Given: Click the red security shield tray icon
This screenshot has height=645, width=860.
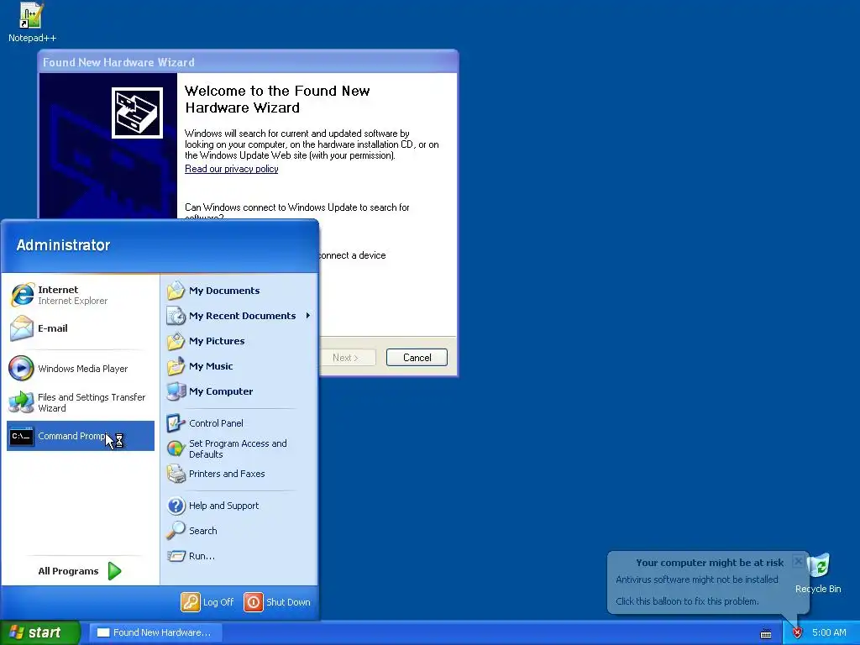Looking at the screenshot, I should click(x=798, y=632).
